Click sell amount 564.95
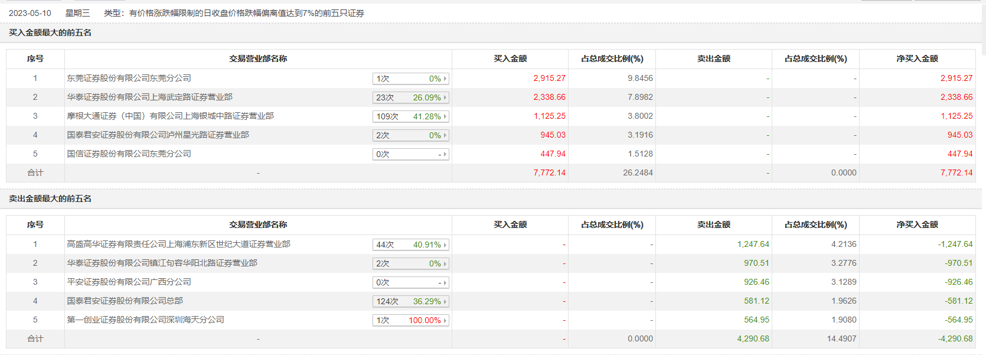The height and width of the screenshot is (355, 986). [x=756, y=320]
